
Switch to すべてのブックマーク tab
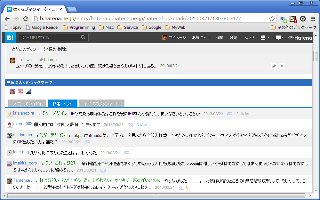point(102,104)
